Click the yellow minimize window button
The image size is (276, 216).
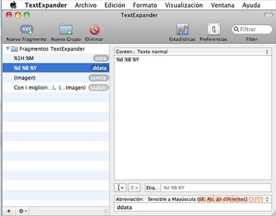[x=18, y=15]
